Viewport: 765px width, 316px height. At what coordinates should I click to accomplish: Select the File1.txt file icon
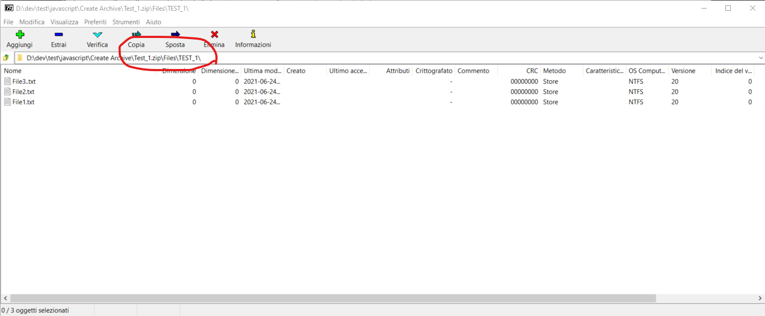tap(7, 102)
